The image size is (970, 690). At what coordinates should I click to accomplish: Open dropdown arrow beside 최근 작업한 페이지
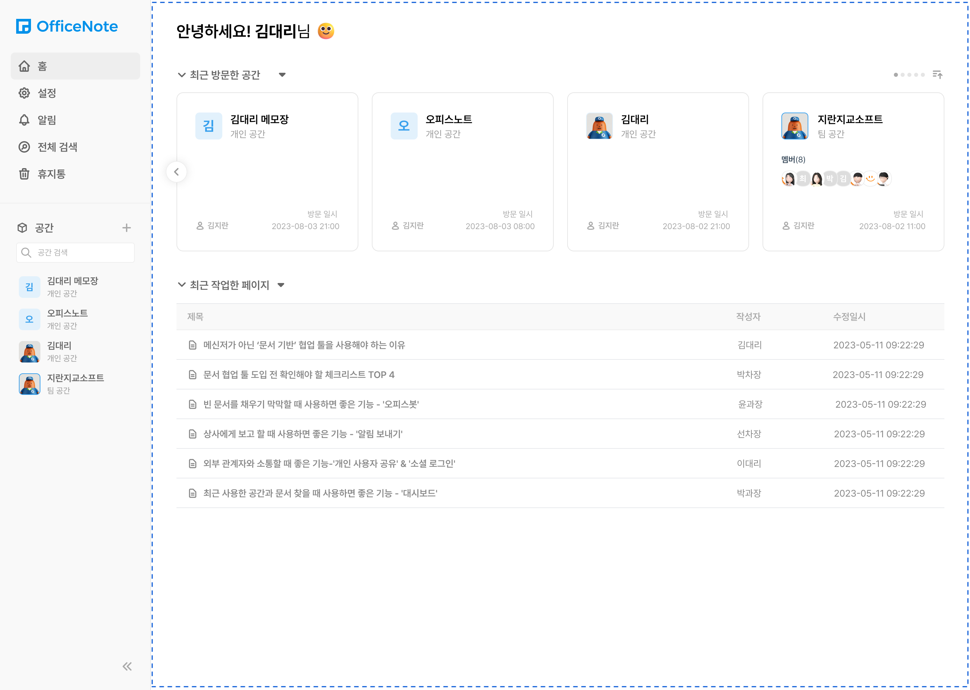pyautogui.click(x=281, y=285)
